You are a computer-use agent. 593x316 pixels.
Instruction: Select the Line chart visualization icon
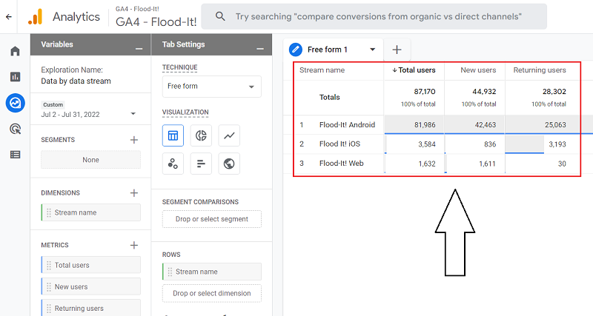(x=229, y=135)
